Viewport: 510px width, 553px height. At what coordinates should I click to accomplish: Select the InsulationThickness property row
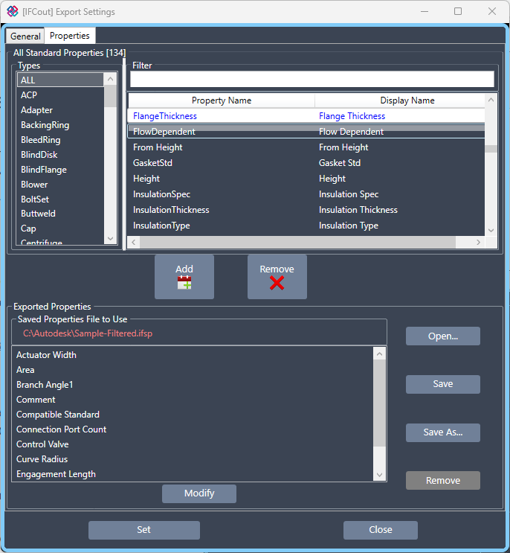point(306,210)
